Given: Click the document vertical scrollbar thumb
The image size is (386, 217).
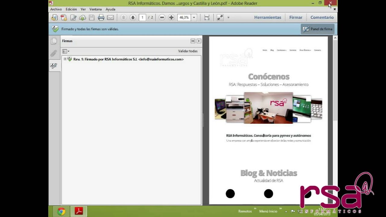Looking at the screenshot, I should pyautogui.click(x=335, y=80).
